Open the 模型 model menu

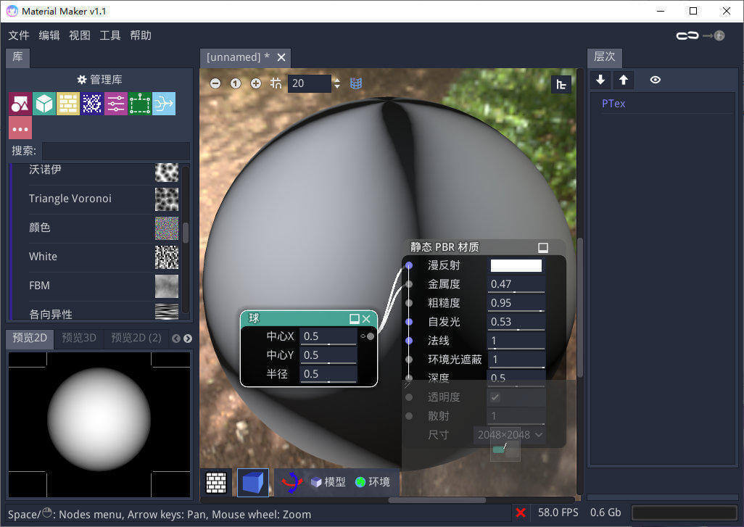click(x=328, y=482)
